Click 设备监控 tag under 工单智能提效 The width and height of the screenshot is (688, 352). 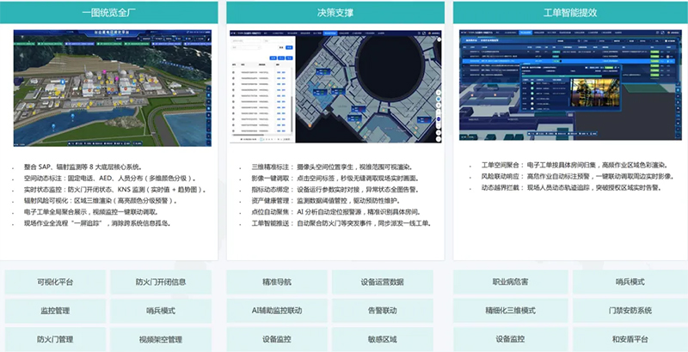(x=510, y=339)
